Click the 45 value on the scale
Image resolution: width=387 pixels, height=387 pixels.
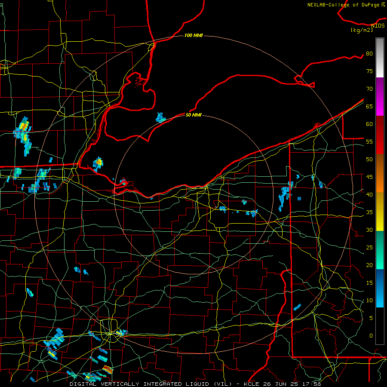pos(369,177)
